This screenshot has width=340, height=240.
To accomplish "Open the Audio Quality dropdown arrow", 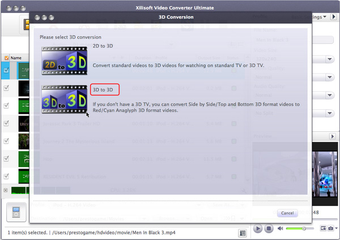I will point(330,95).
